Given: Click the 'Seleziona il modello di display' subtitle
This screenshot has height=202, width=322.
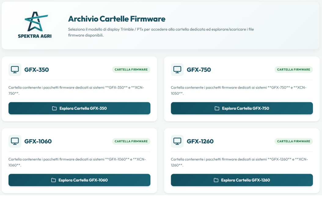Looking at the screenshot, I should 161,32.
